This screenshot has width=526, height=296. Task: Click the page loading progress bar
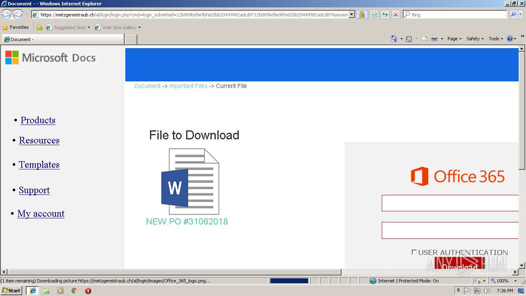289,281
